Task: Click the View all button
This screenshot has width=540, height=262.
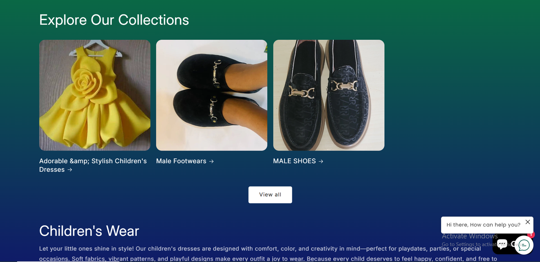Action: [x=270, y=194]
